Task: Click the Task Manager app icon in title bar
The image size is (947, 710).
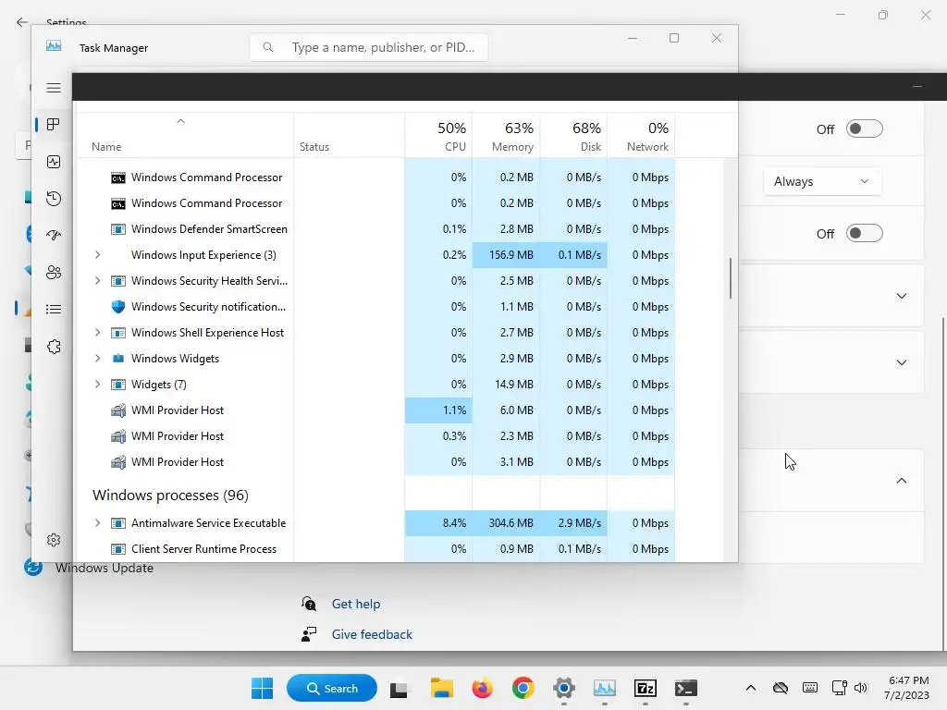Action: click(54, 46)
